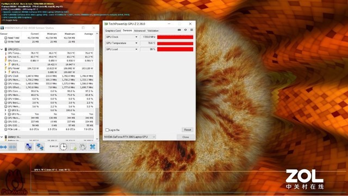
Task: Select the GPU Hot S... sensor row
Action: tap(48, 57)
